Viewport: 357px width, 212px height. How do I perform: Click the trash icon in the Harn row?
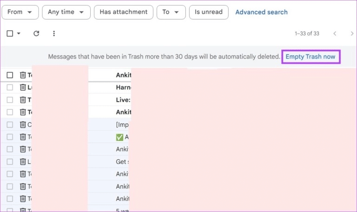click(x=23, y=87)
